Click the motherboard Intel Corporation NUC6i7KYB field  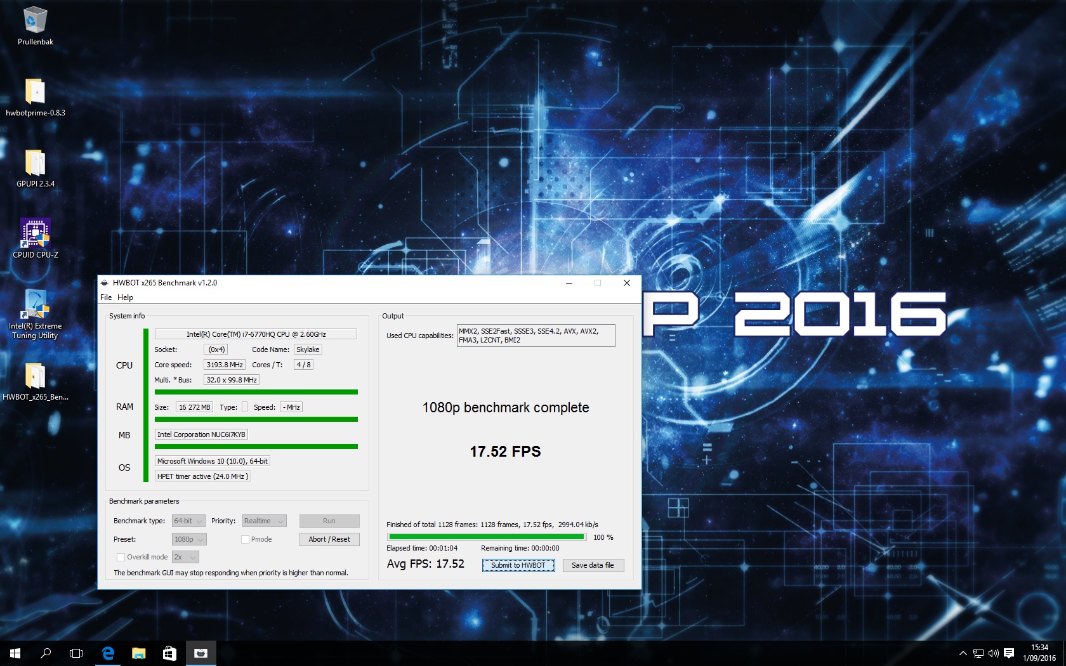201,434
